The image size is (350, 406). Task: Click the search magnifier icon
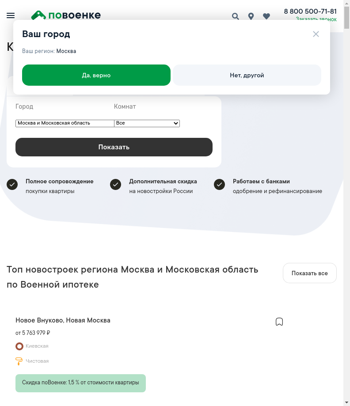pyautogui.click(x=236, y=16)
